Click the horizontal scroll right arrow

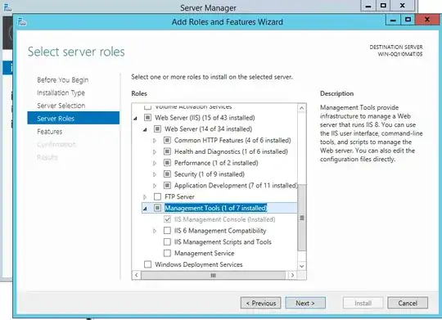coord(292,275)
